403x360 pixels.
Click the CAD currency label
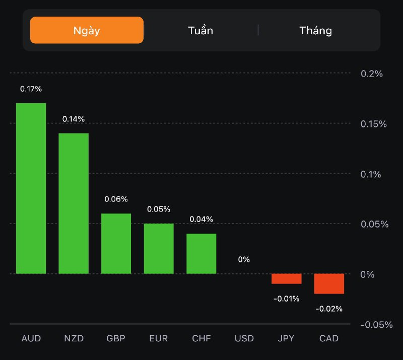point(329,338)
